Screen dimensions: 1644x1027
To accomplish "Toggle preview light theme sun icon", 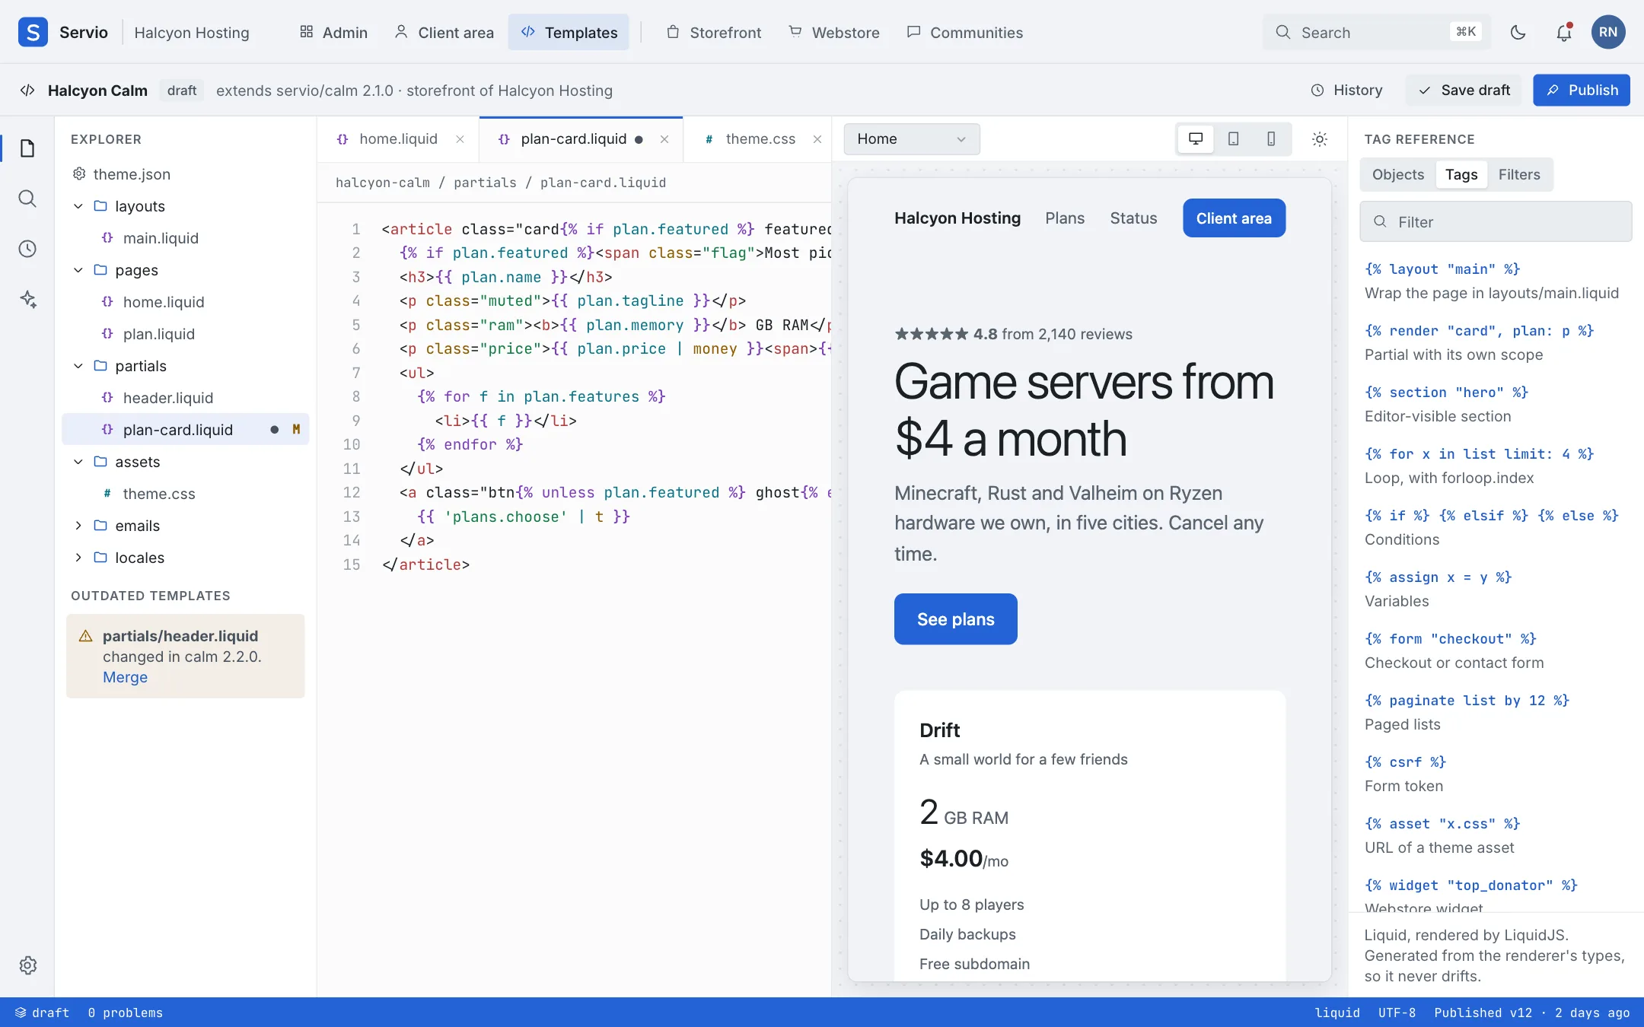I will [x=1320, y=138].
